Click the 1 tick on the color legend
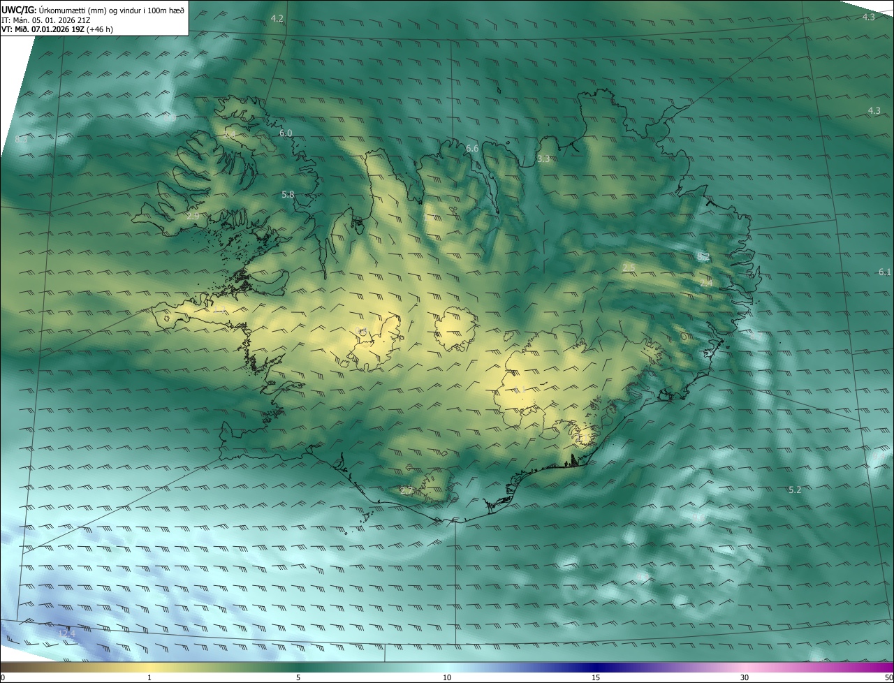Image resolution: width=894 pixels, height=683 pixels. click(x=149, y=677)
